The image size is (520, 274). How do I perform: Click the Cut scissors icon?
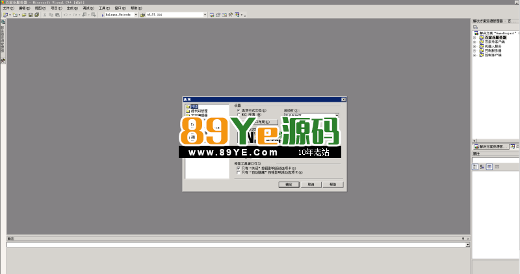click(45, 15)
